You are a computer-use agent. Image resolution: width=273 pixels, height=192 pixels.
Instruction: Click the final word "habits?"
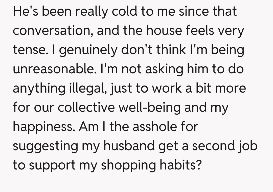tap(181, 165)
